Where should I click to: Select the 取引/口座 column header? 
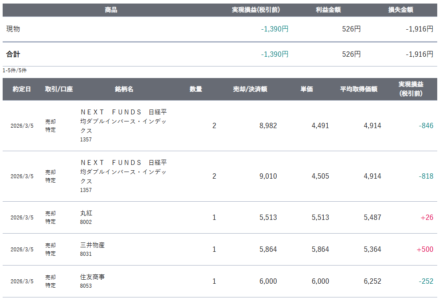tap(59, 89)
